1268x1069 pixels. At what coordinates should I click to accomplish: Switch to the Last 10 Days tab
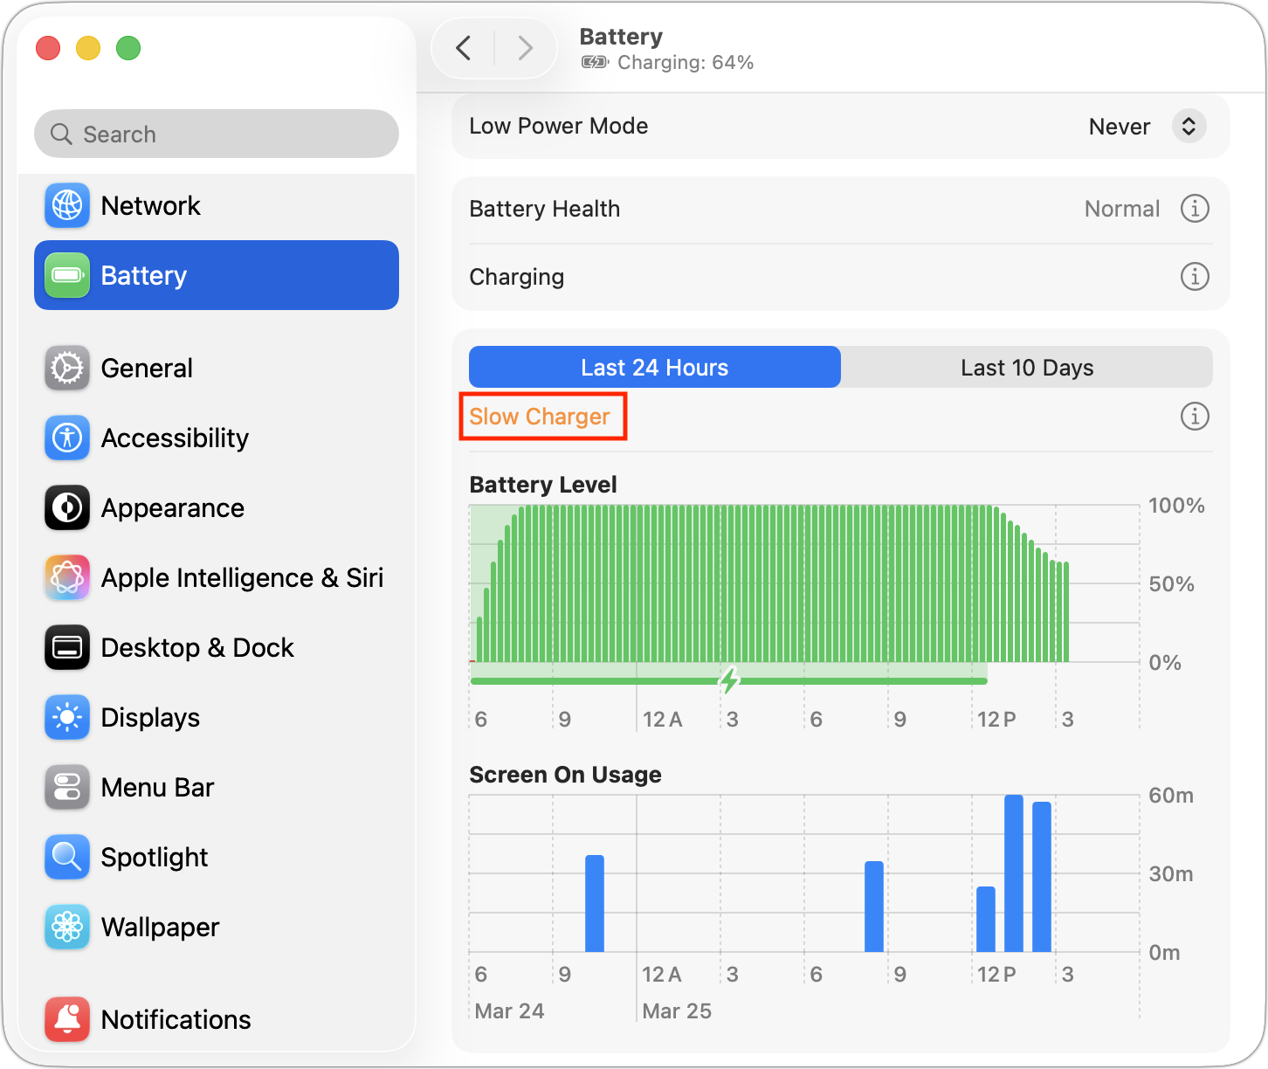coord(1026,367)
